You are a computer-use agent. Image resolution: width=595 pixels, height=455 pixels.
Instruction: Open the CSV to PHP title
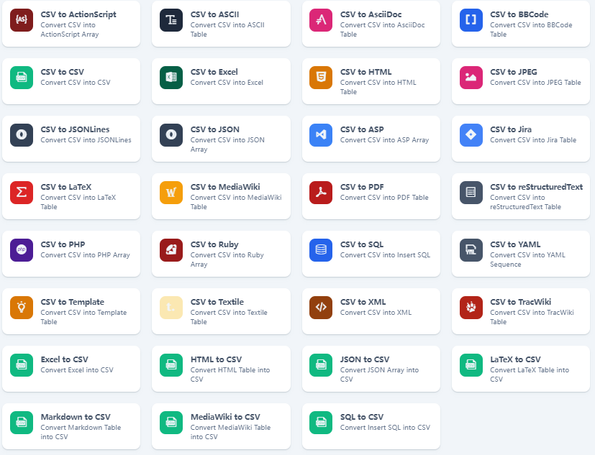[x=63, y=244]
